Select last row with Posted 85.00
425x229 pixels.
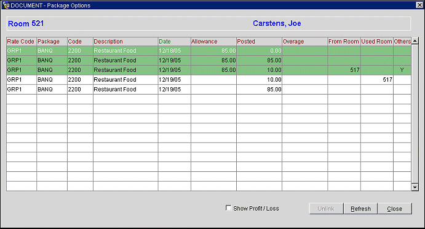209,89
